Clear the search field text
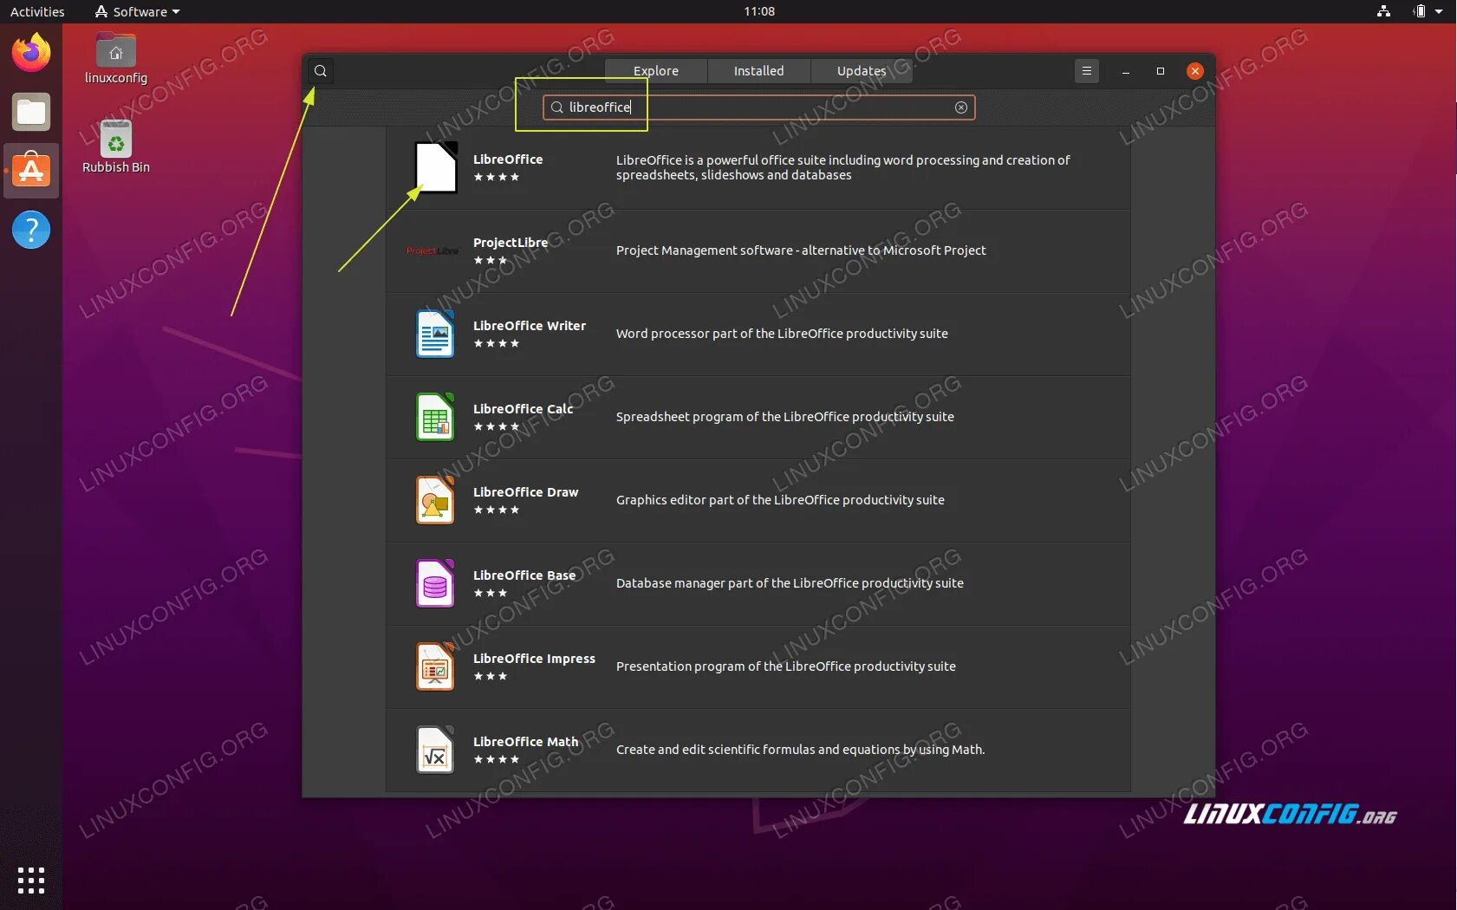 (x=961, y=107)
